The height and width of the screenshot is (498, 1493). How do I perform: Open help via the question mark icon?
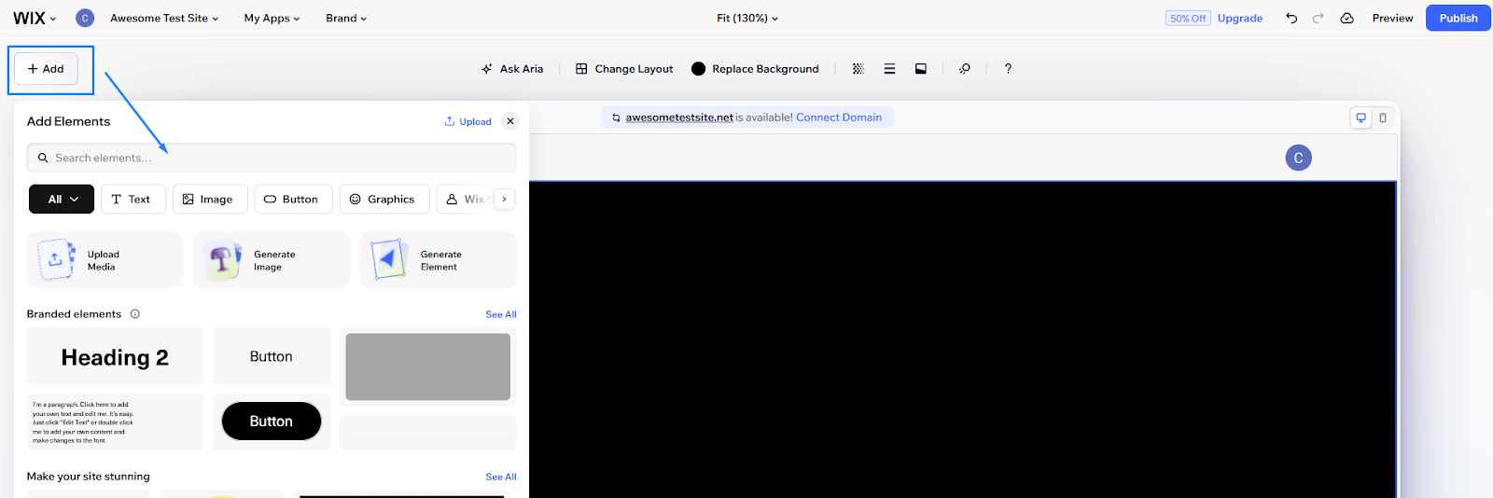1008,69
